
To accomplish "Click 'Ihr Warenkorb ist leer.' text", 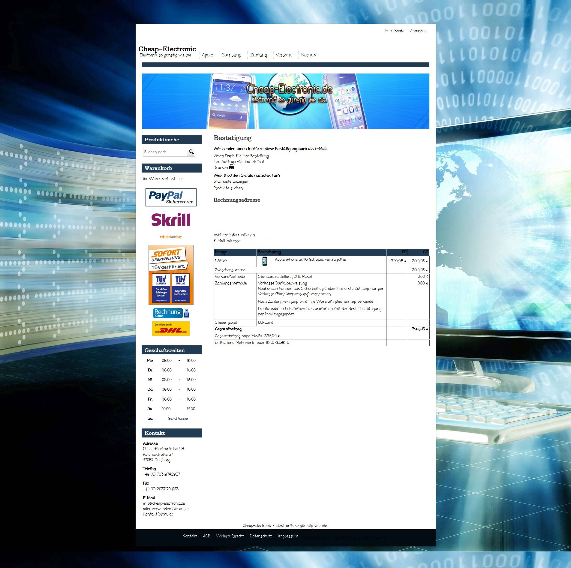I will [163, 179].
